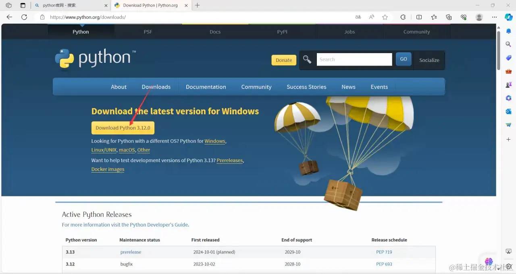Open the Prereleases link

coord(230,161)
